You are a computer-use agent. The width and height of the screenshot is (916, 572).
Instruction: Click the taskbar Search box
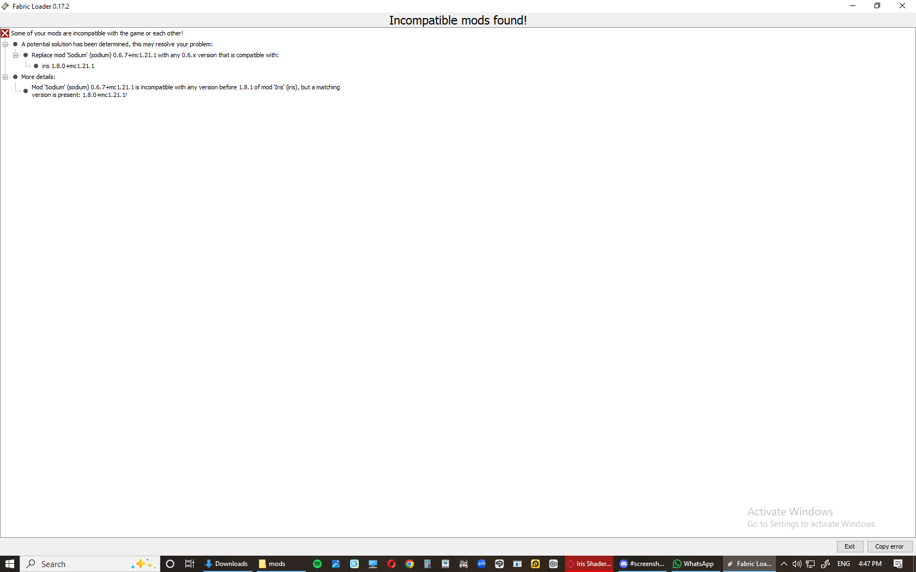[90, 564]
